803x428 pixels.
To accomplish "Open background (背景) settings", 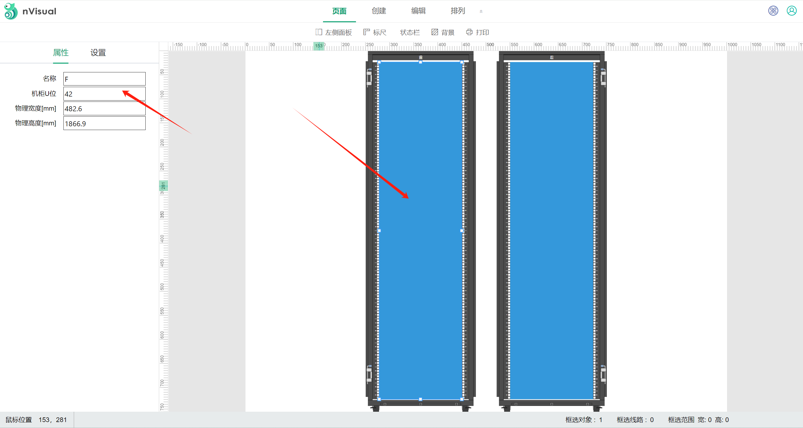I will tap(443, 32).
